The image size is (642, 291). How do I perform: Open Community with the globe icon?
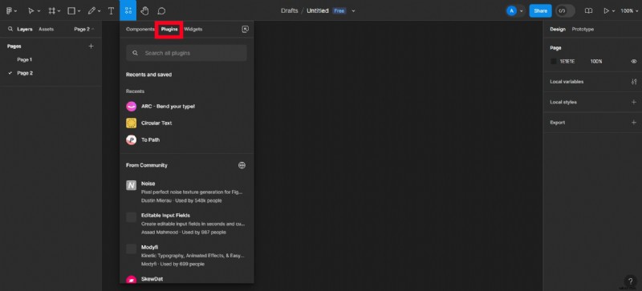pyautogui.click(x=242, y=165)
